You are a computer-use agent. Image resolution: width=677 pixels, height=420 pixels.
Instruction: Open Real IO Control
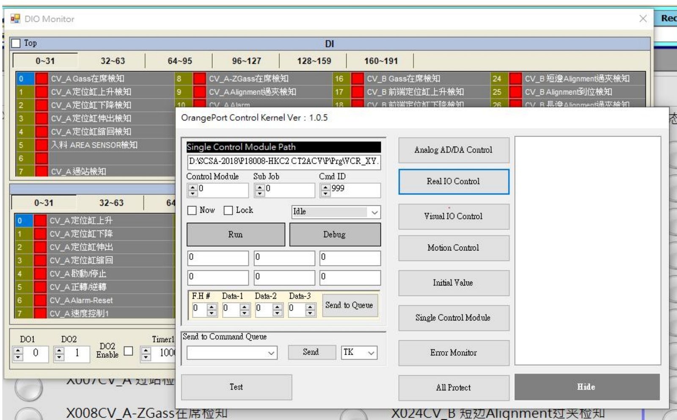click(x=454, y=181)
